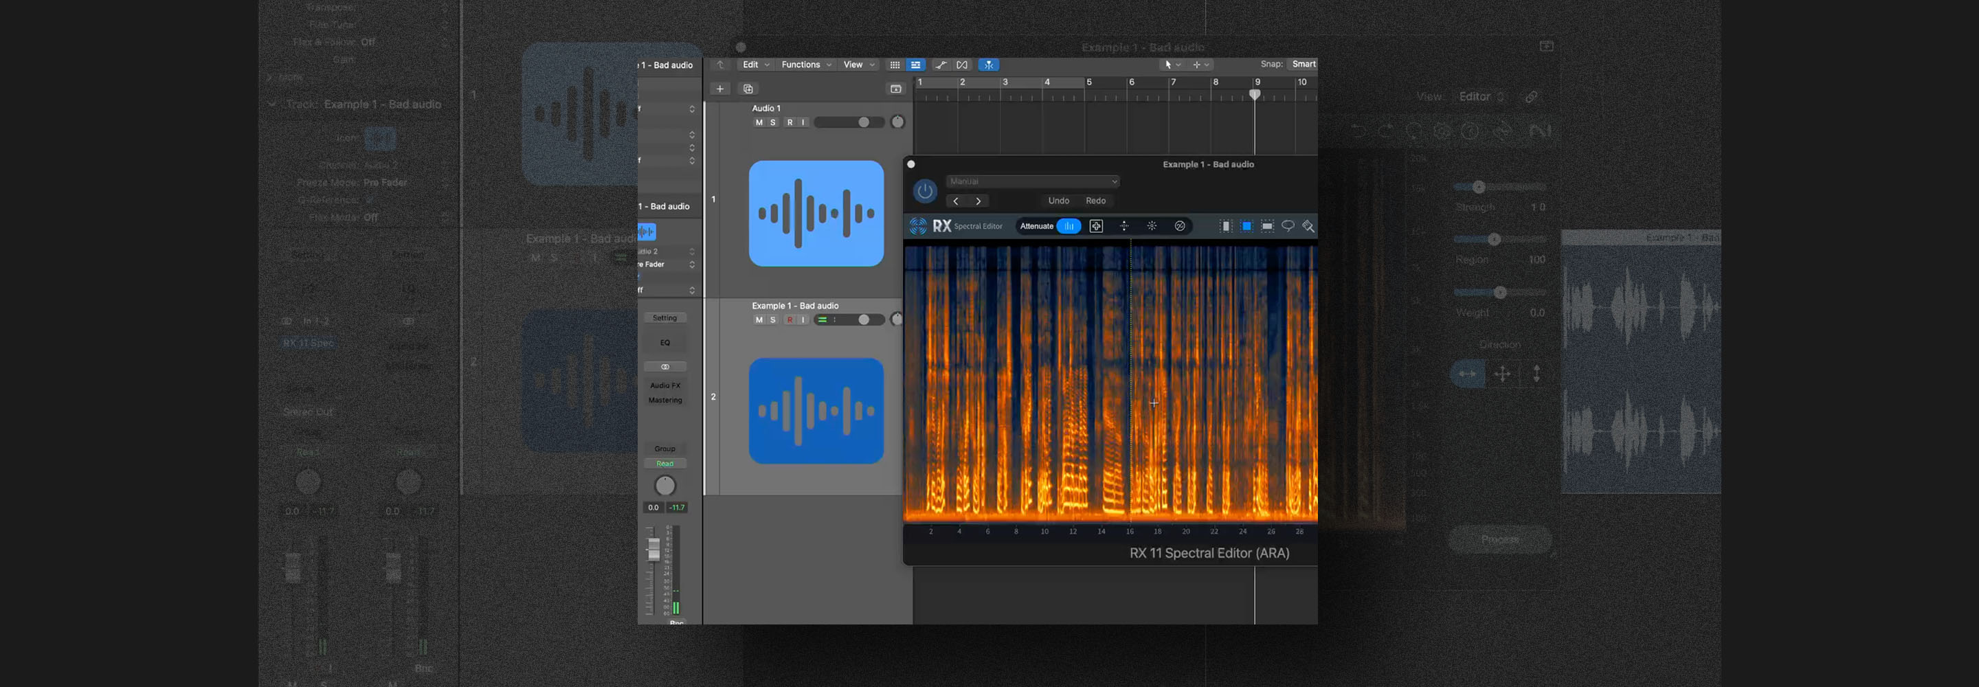Image resolution: width=1979 pixels, height=687 pixels.
Task: Click the stereo link icon in channel strip
Action: point(664,367)
